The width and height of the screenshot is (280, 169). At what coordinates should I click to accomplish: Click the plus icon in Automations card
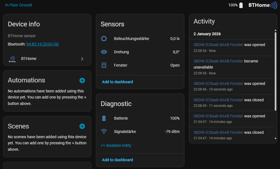point(82,80)
